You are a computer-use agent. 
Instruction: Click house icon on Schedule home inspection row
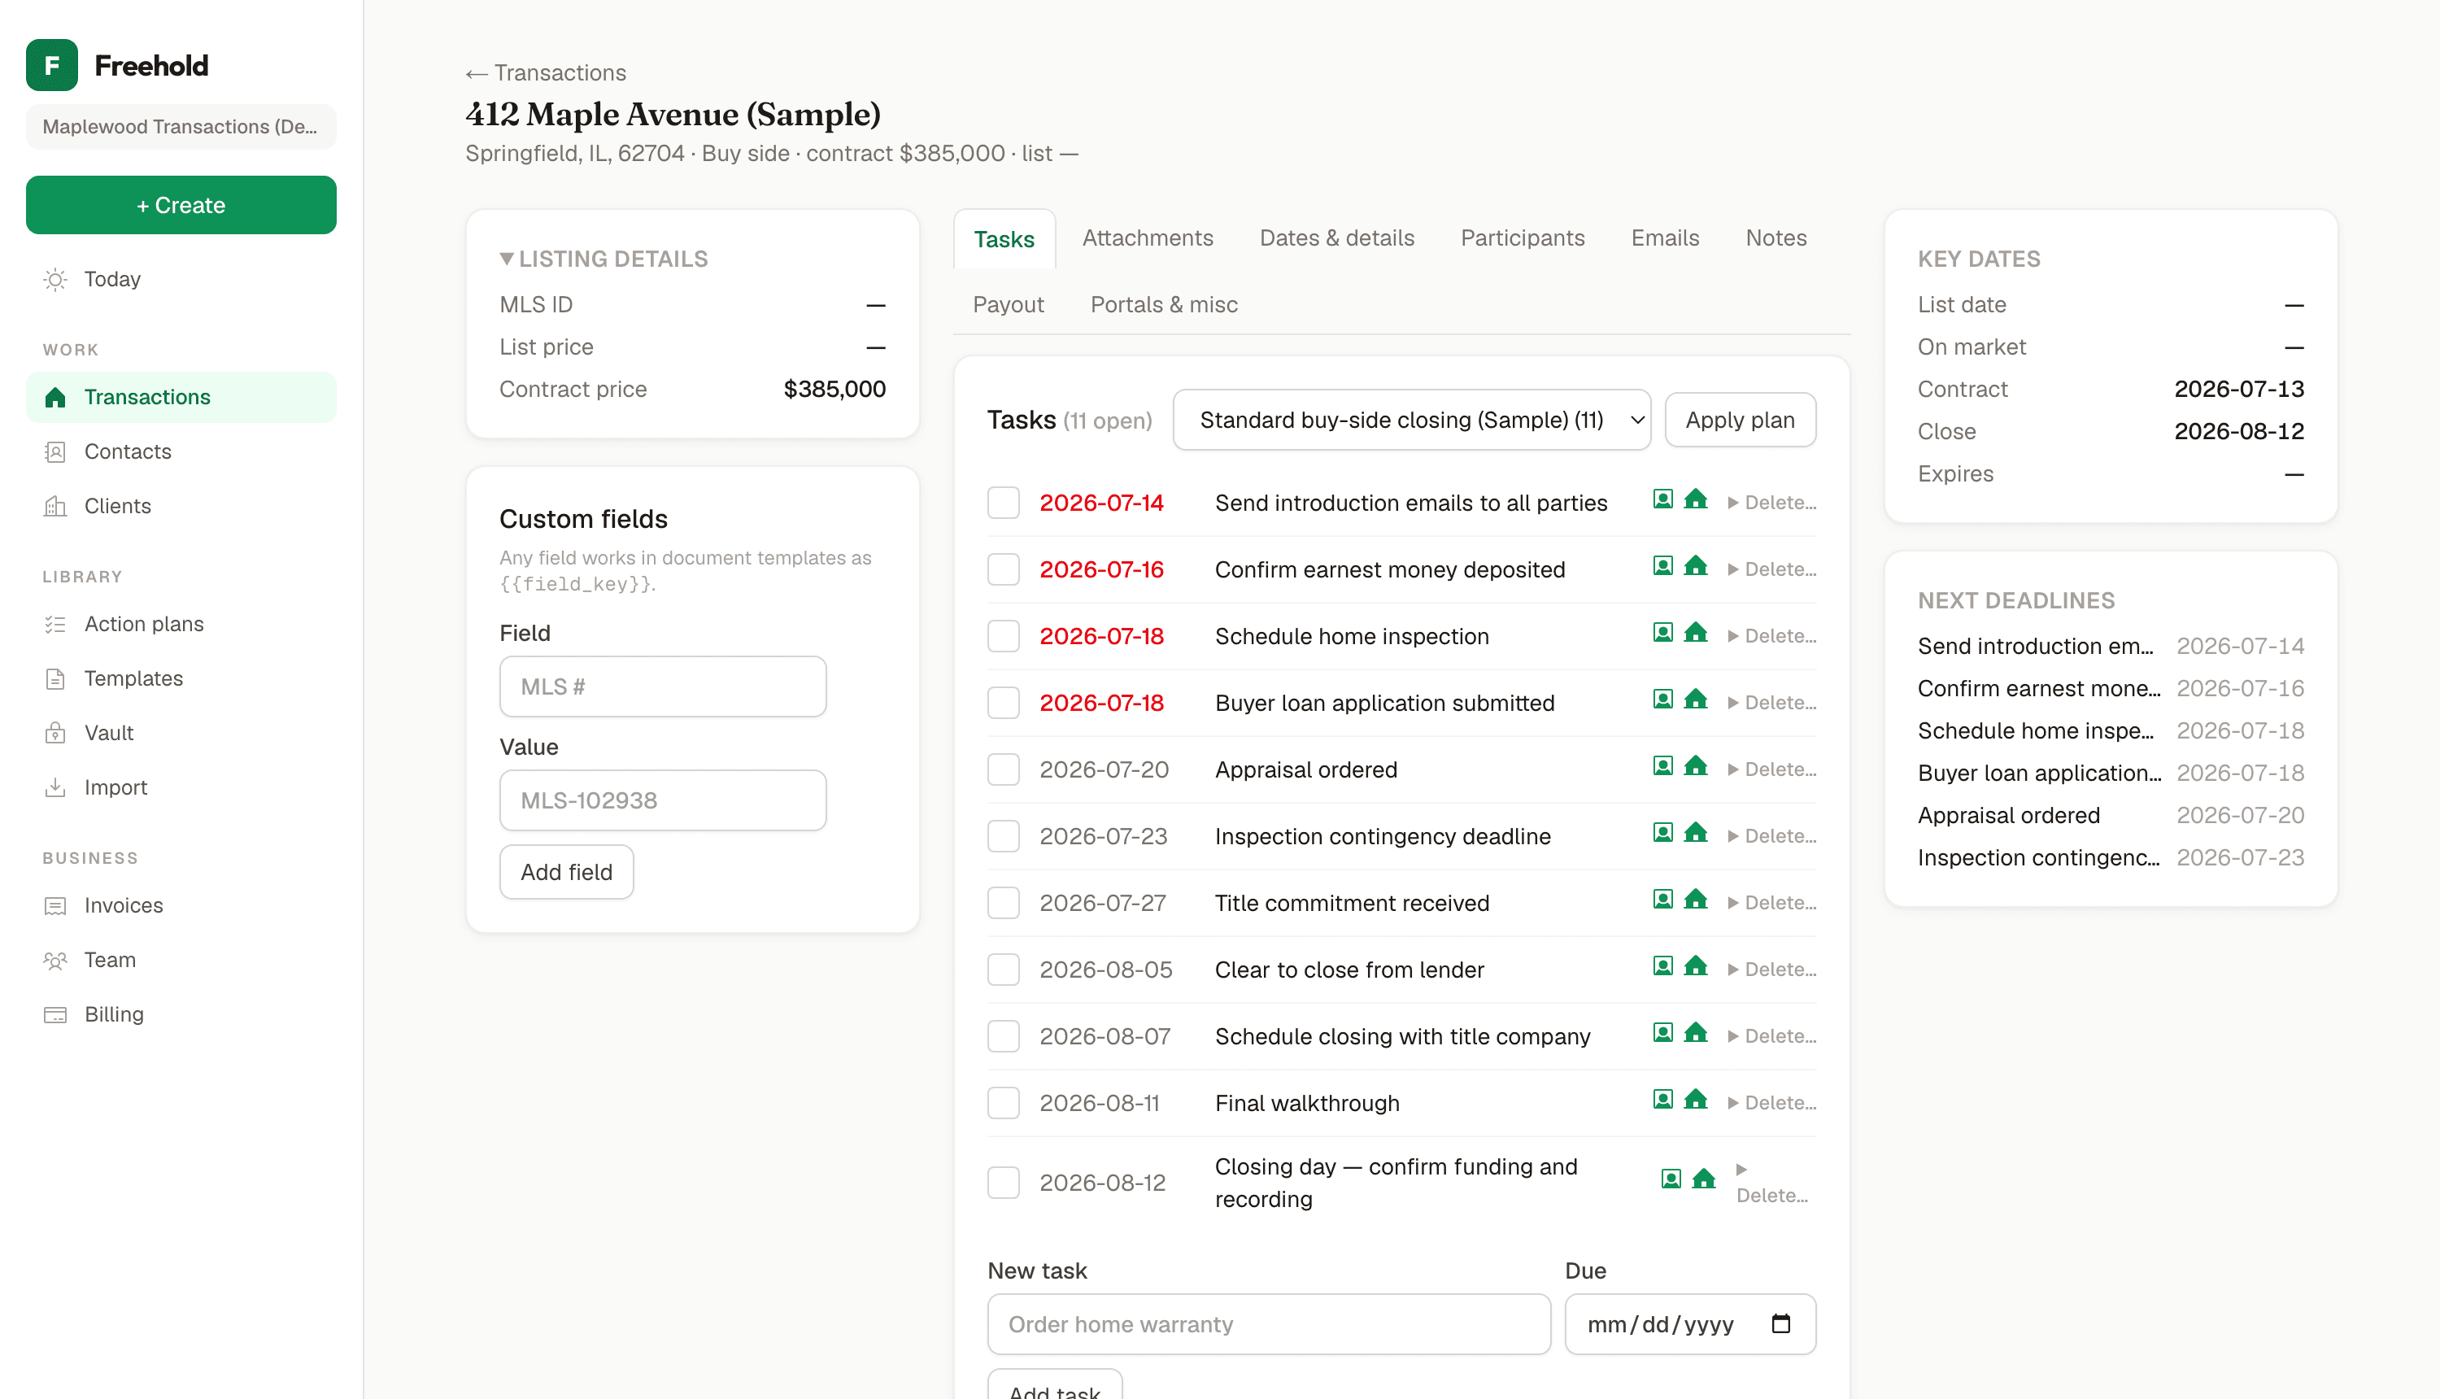point(1697,632)
